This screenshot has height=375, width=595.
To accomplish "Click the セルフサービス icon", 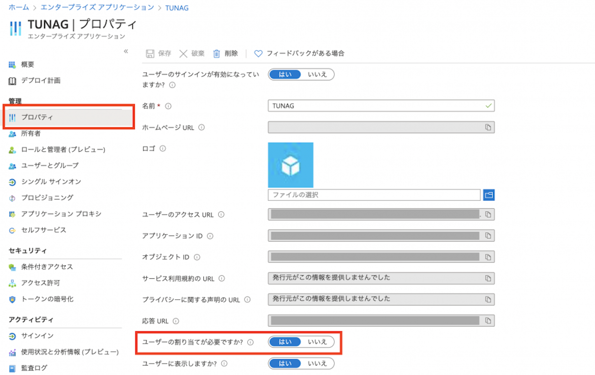I will [12, 230].
